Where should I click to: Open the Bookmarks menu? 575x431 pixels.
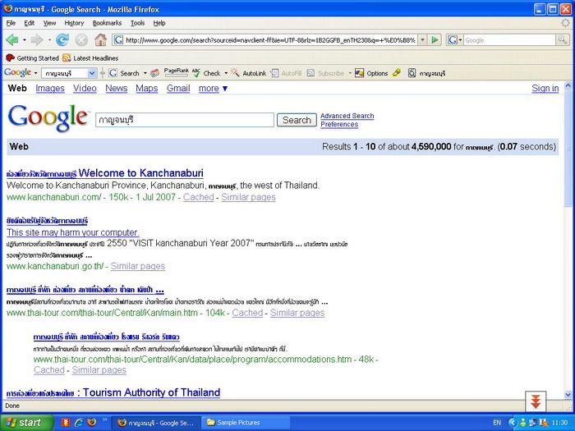(x=107, y=23)
